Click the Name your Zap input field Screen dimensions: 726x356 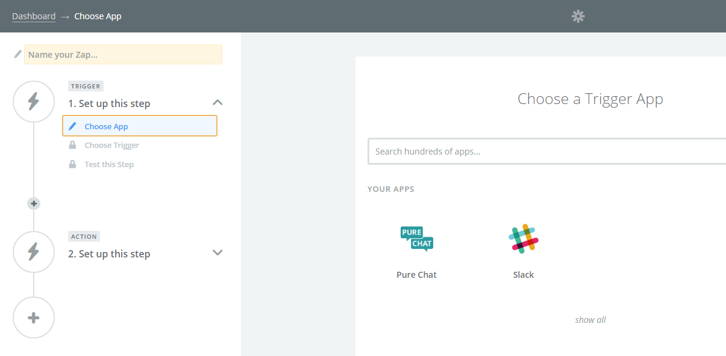tap(123, 55)
